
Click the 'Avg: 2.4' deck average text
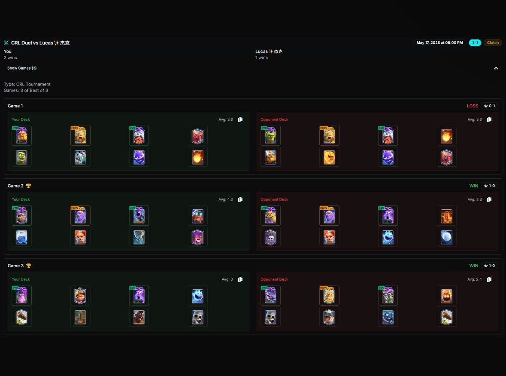[x=474, y=279]
